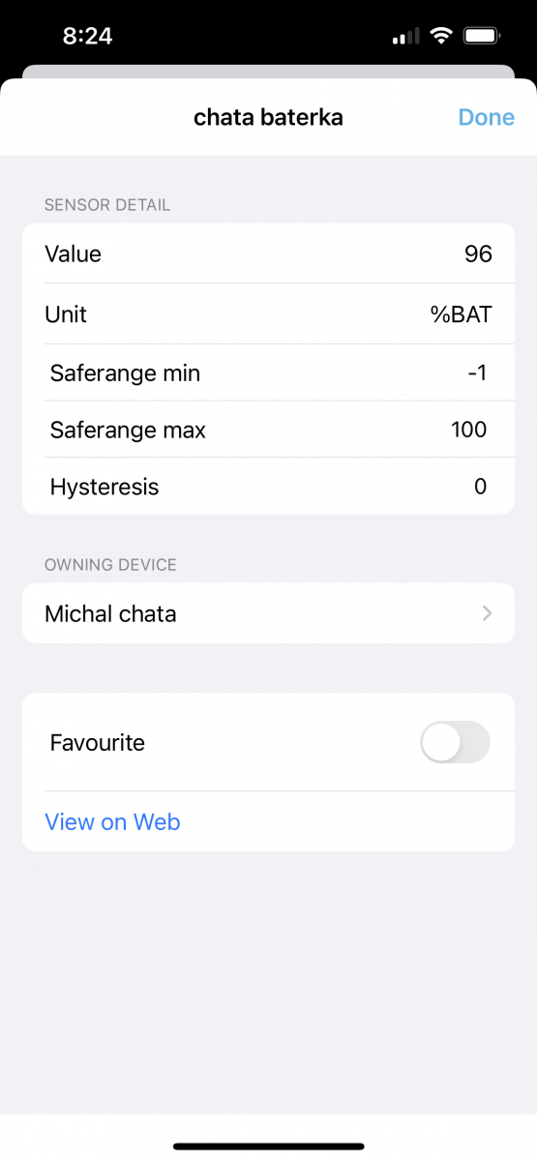Tap the Wi-Fi status icon

pyautogui.click(x=441, y=37)
